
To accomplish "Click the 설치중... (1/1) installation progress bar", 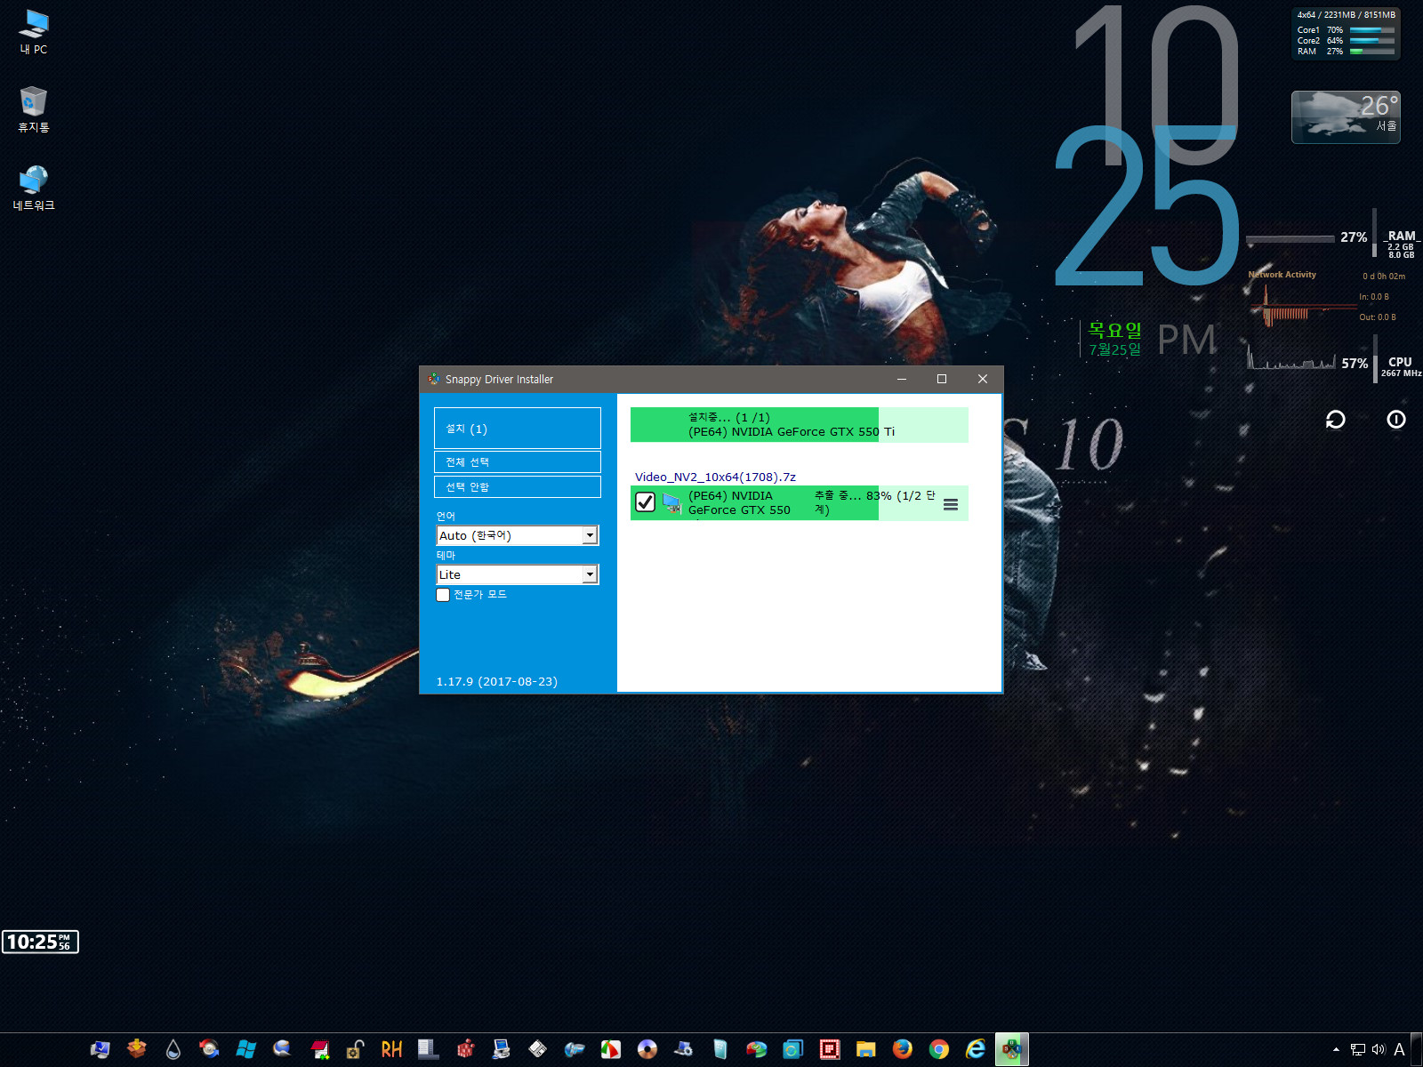I will [799, 425].
